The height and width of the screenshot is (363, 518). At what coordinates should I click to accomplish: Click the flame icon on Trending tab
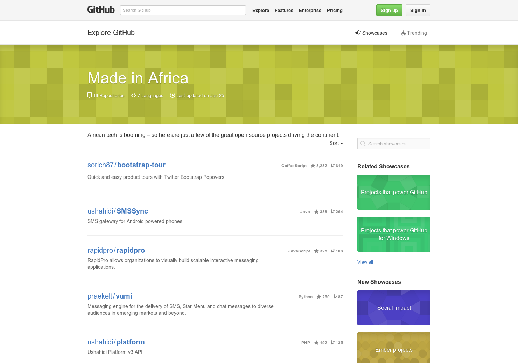point(404,33)
